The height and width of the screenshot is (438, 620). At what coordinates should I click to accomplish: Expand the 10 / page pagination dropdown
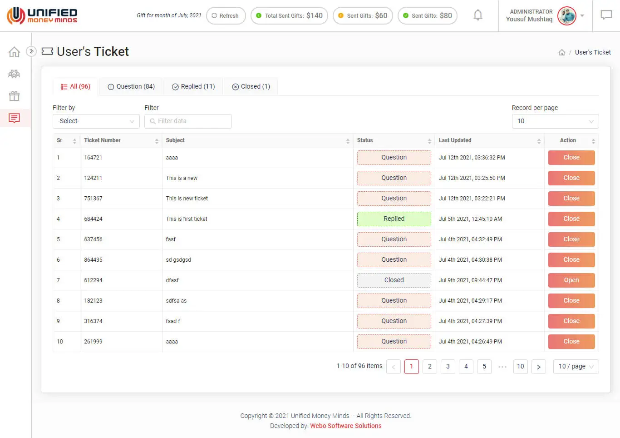576,367
